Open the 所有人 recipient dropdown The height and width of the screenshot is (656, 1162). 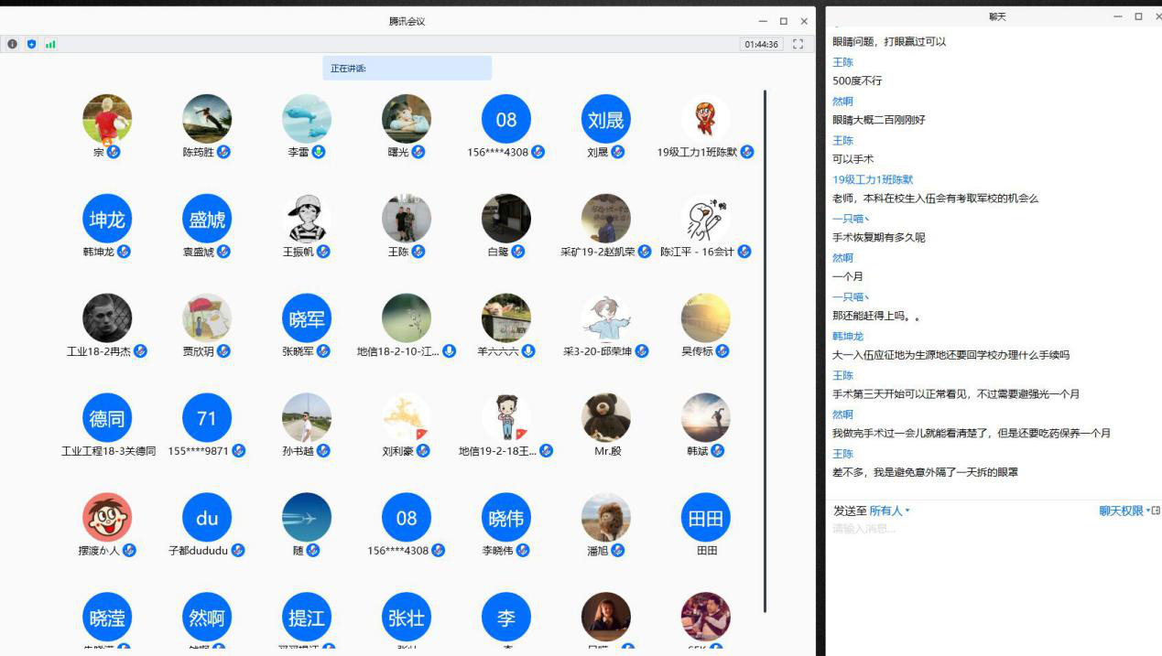[x=889, y=511]
